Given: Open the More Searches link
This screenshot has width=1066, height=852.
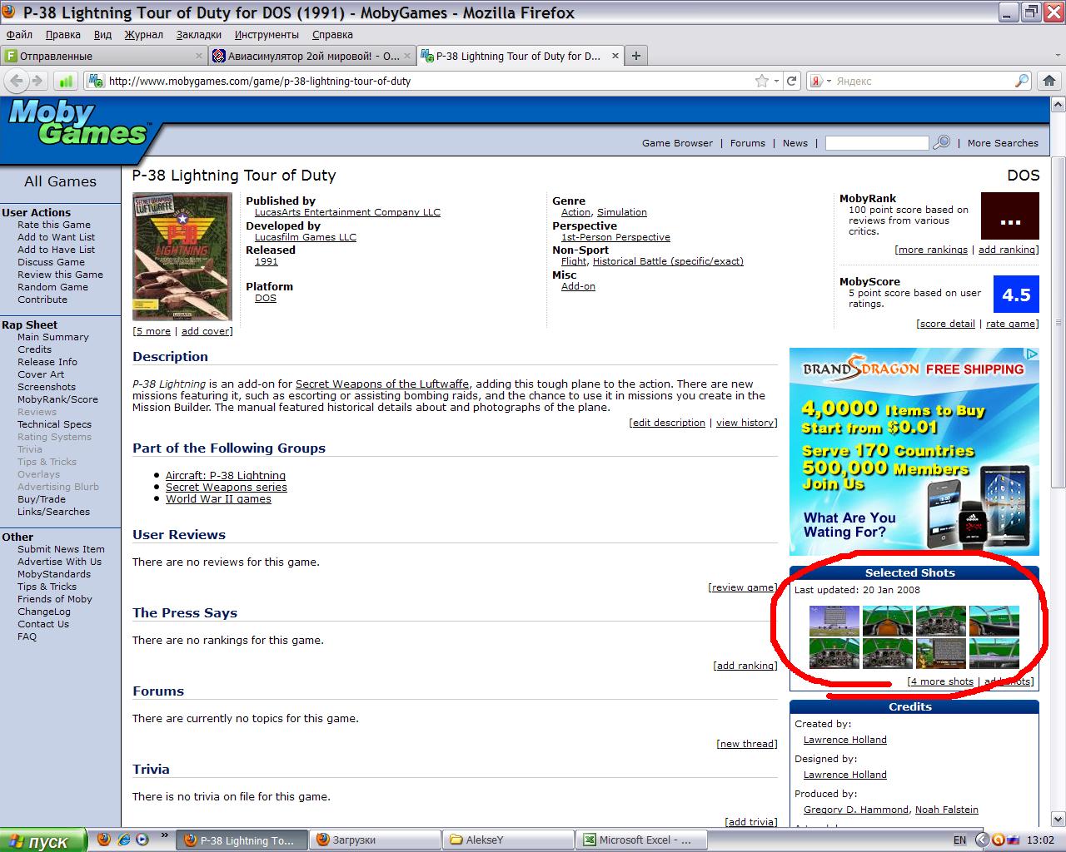Looking at the screenshot, I should [x=1003, y=143].
